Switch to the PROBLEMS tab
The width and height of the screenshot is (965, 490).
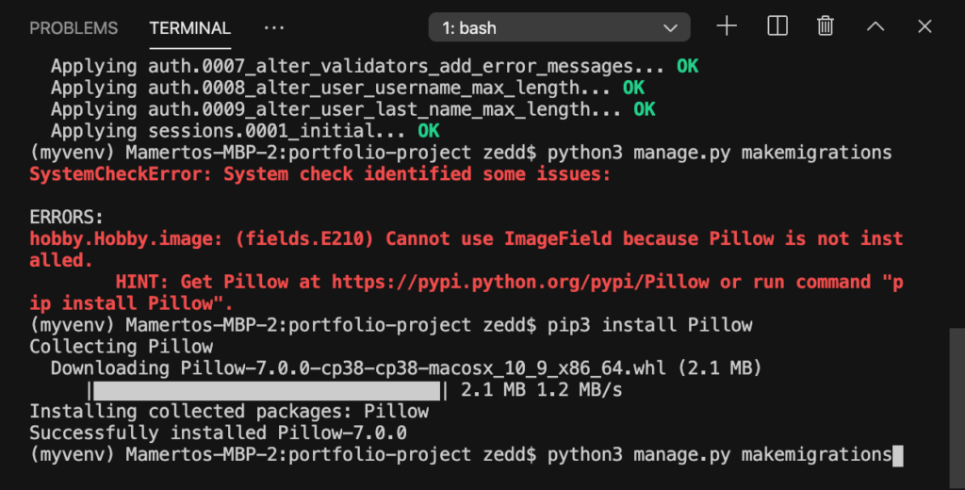pos(74,28)
